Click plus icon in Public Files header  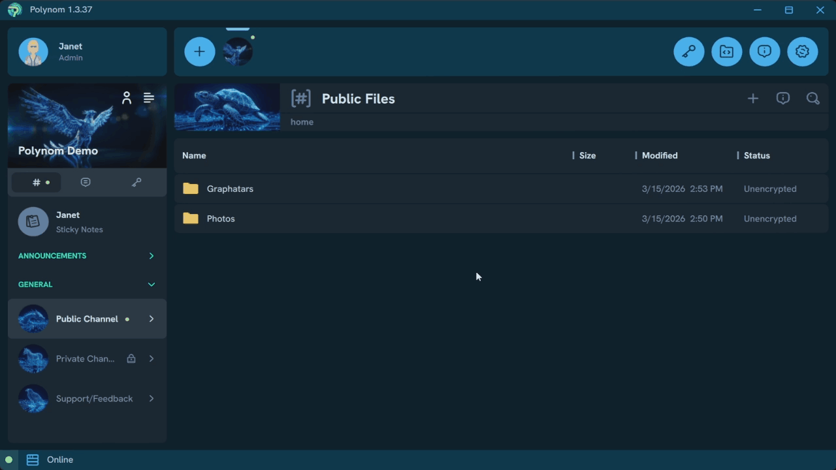pos(753,99)
